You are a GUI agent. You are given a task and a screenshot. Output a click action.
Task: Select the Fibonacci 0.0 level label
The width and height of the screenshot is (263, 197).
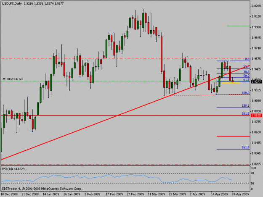[247, 59]
